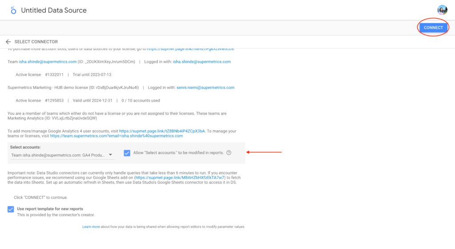Screen dimensions: 455x249
Task: Click Supermetrics Marketing - HUB demo license text
Action: [x=48, y=87]
